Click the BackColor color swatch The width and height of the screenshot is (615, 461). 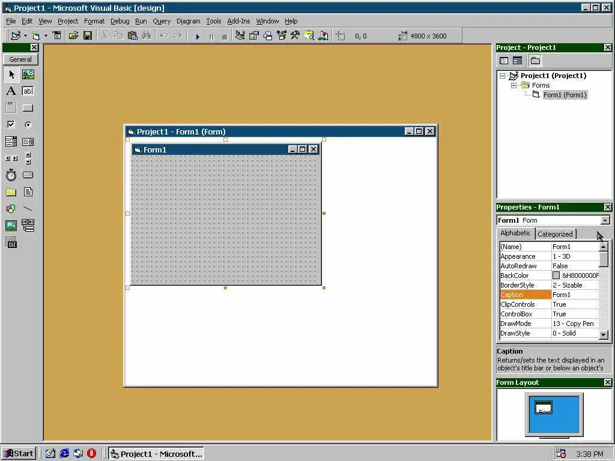pyautogui.click(x=556, y=276)
